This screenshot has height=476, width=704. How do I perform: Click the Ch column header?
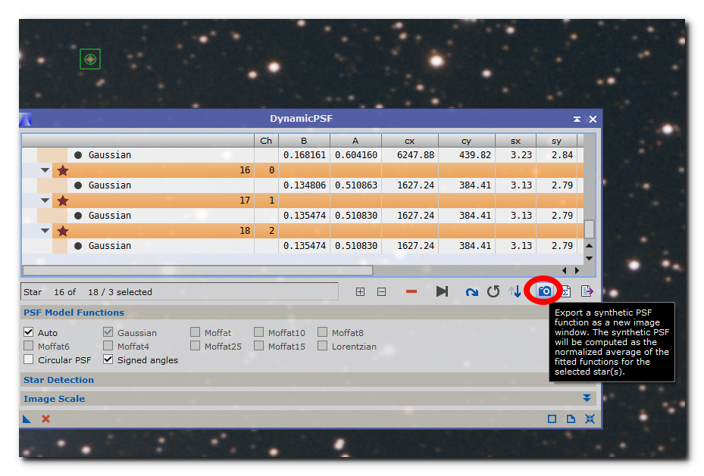[266, 141]
